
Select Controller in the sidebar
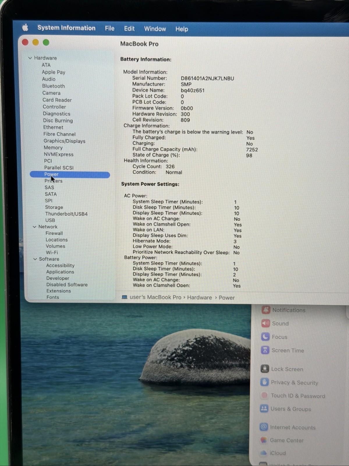[x=54, y=107]
